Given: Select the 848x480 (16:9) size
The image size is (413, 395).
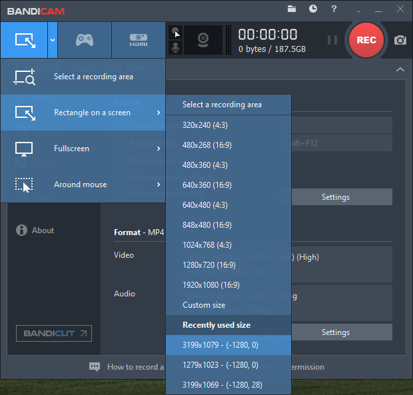Looking at the screenshot, I should coord(228,225).
